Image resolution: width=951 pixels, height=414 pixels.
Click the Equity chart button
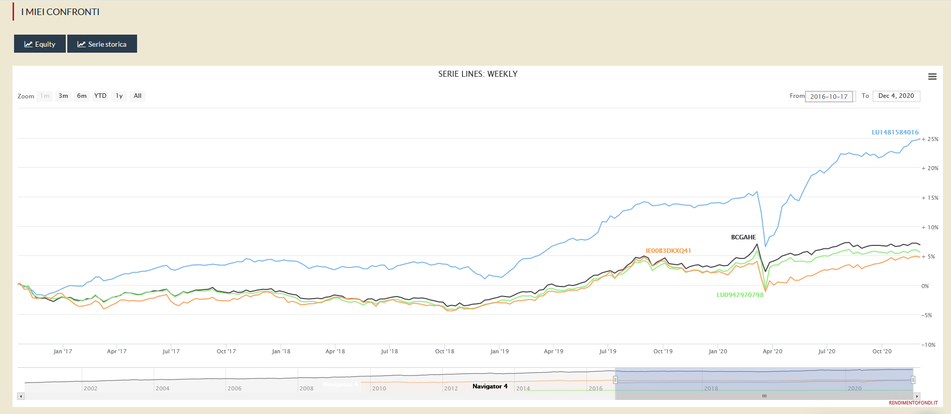(40, 44)
